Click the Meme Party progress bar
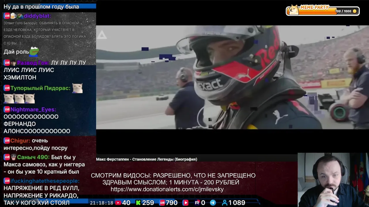369x207 pixels. point(323,11)
